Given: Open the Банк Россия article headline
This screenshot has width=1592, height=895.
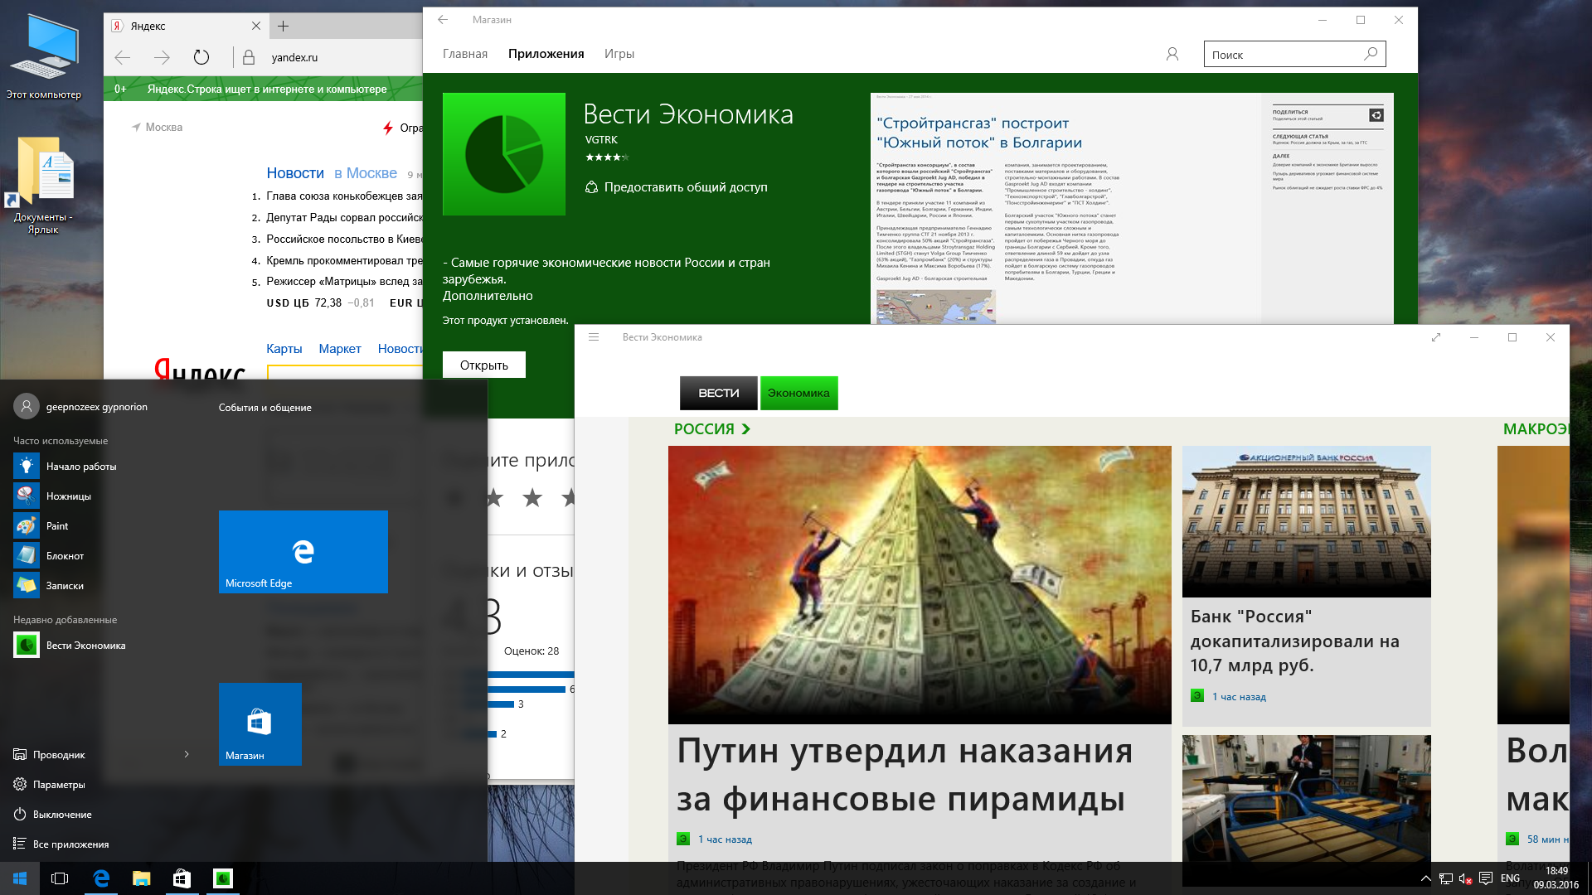Looking at the screenshot, I should tap(1294, 641).
